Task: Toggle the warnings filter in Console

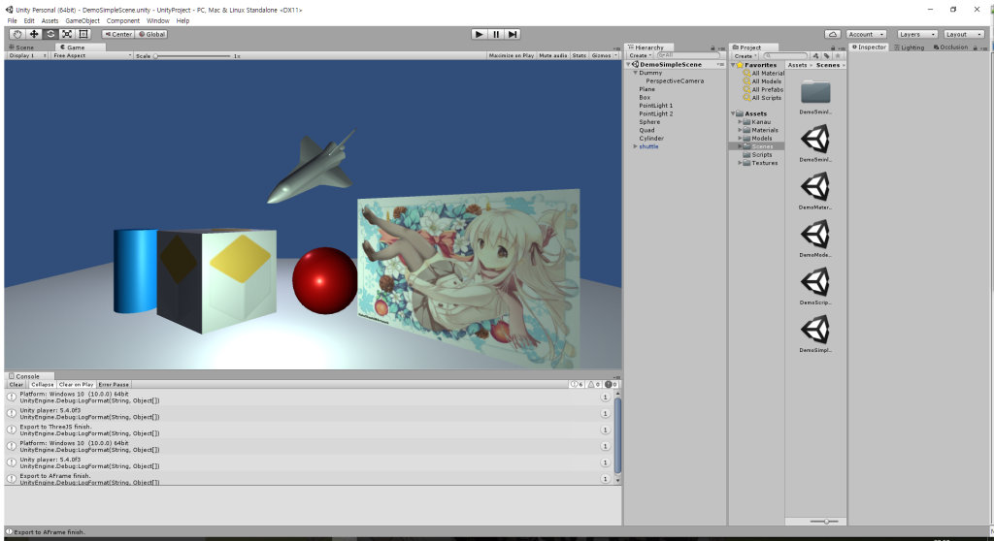Action: coord(594,385)
